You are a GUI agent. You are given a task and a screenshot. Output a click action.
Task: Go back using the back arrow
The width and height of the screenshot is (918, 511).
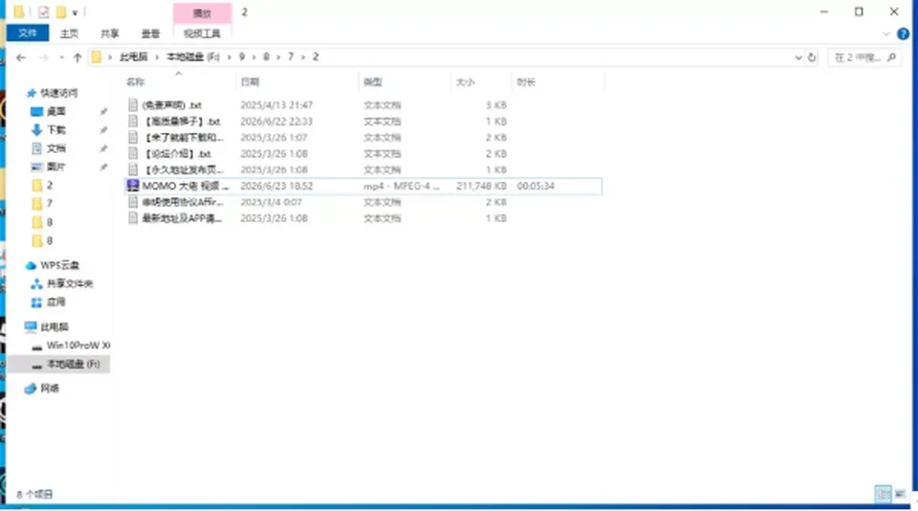click(21, 57)
